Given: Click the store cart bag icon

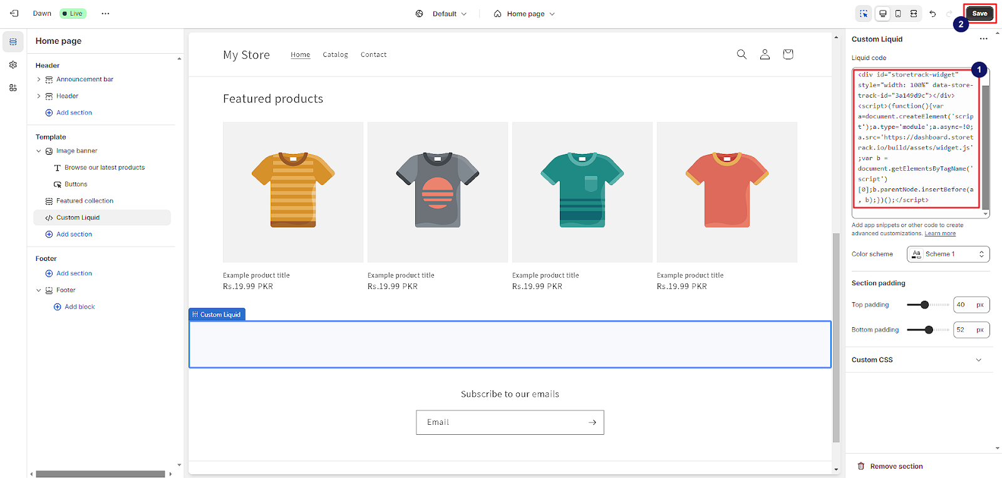Looking at the screenshot, I should (x=788, y=54).
